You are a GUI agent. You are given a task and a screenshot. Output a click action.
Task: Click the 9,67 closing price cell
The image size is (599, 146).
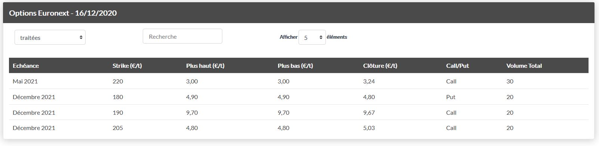point(369,112)
